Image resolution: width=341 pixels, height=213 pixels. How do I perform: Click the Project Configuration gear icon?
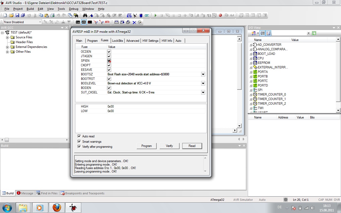(x=140, y=22)
